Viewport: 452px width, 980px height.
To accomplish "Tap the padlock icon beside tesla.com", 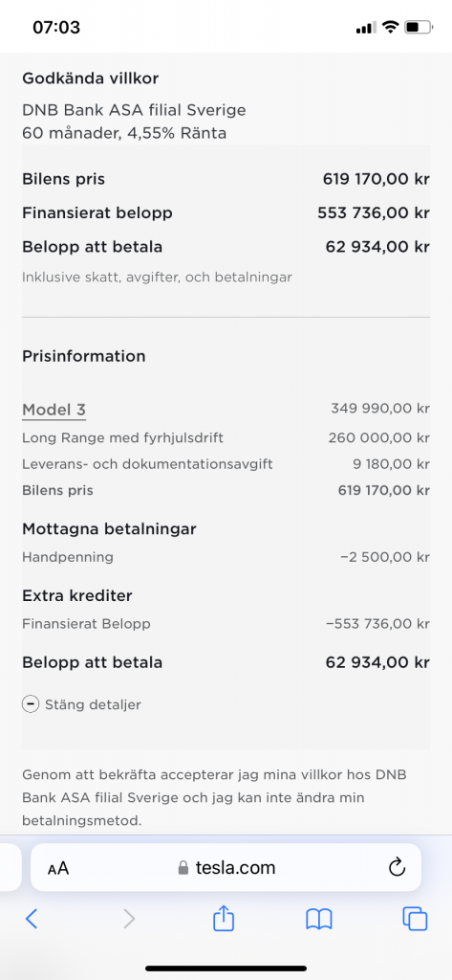I will pos(183,867).
